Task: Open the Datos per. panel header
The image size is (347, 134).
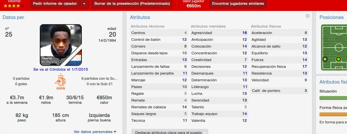Action: coord(14,17)
